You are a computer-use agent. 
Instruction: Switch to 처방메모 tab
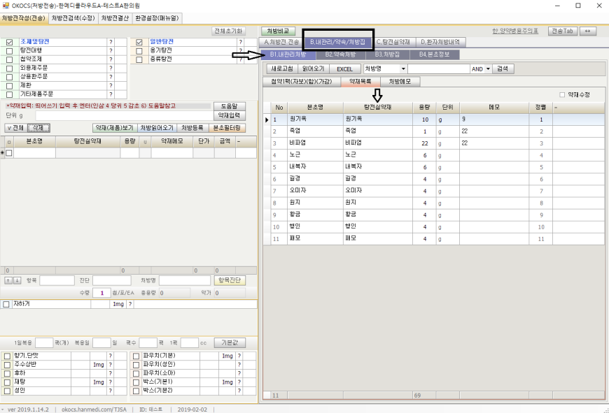pyautogui.click(x=400, y=82)
